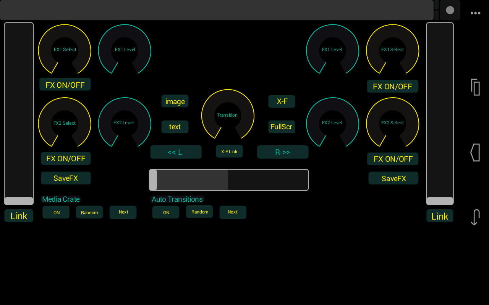This screenshot has width=489, height=305.
Task: Tap the left channel vertical fader
Action: tap(18, 200)
